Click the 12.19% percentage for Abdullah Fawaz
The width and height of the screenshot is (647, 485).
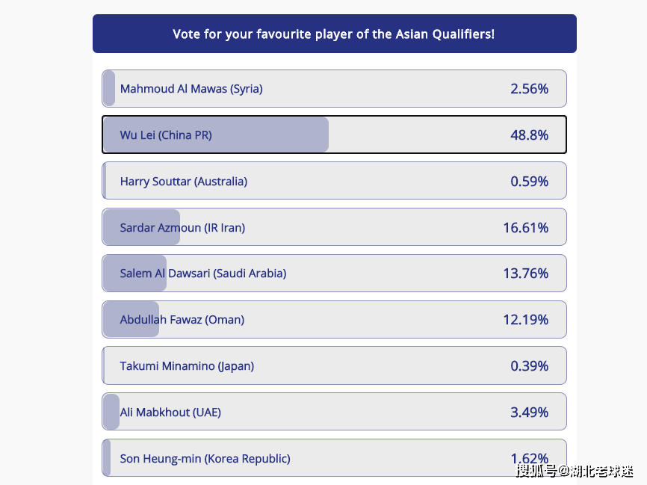(x=526, y=320)
